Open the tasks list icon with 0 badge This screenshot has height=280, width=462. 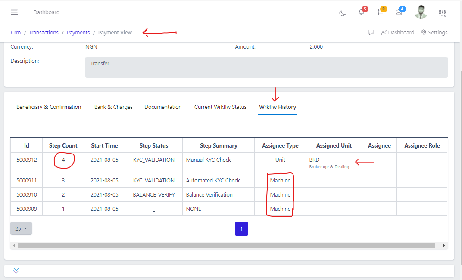380,12
